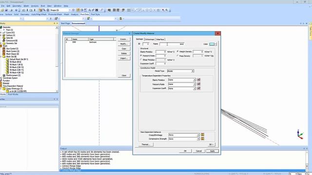Switch to the Interface tab

[x=160, y=39]
